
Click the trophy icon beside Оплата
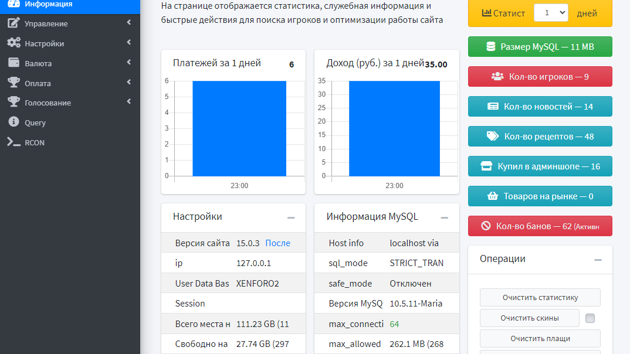13,83
